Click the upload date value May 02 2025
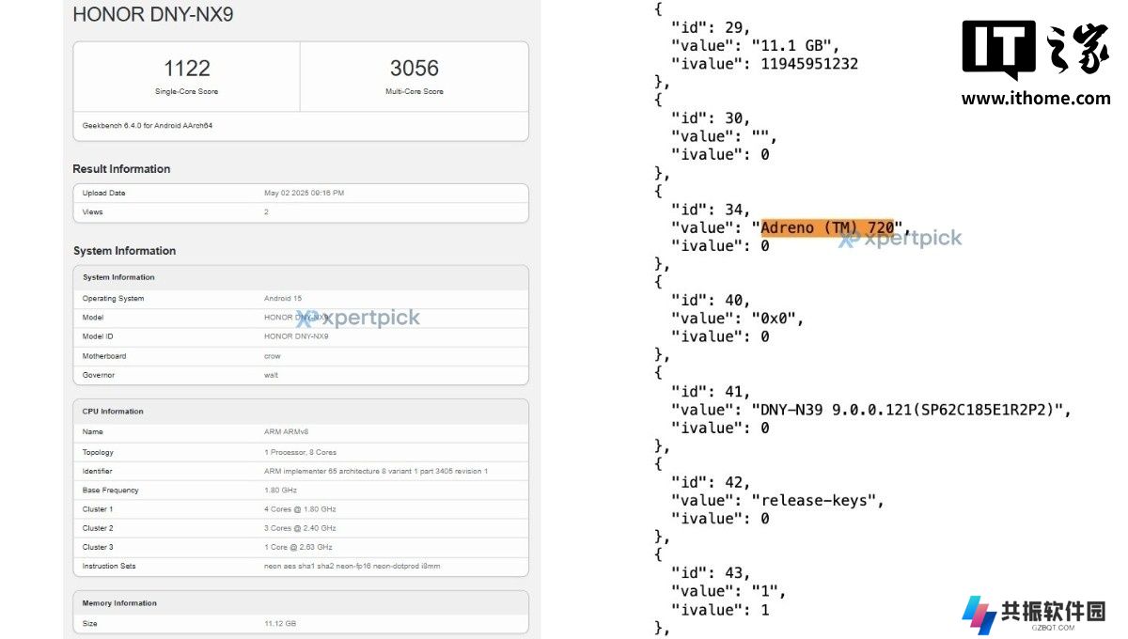 304,193
